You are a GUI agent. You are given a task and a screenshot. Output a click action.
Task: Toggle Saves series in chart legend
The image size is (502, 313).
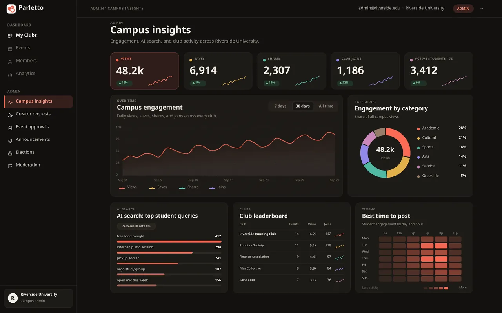point(158,187)
